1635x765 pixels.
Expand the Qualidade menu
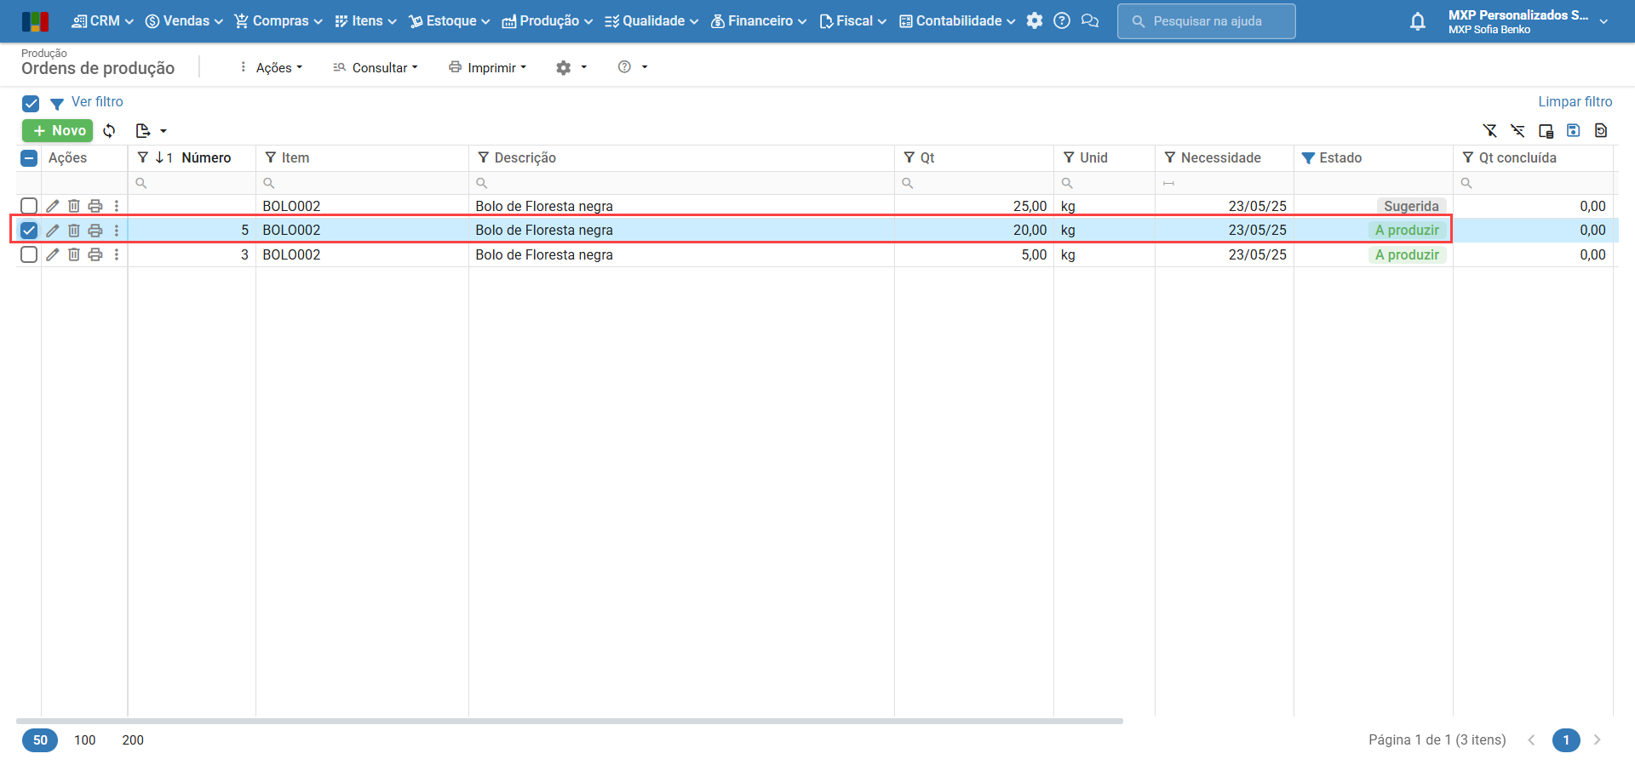point(651,21)
